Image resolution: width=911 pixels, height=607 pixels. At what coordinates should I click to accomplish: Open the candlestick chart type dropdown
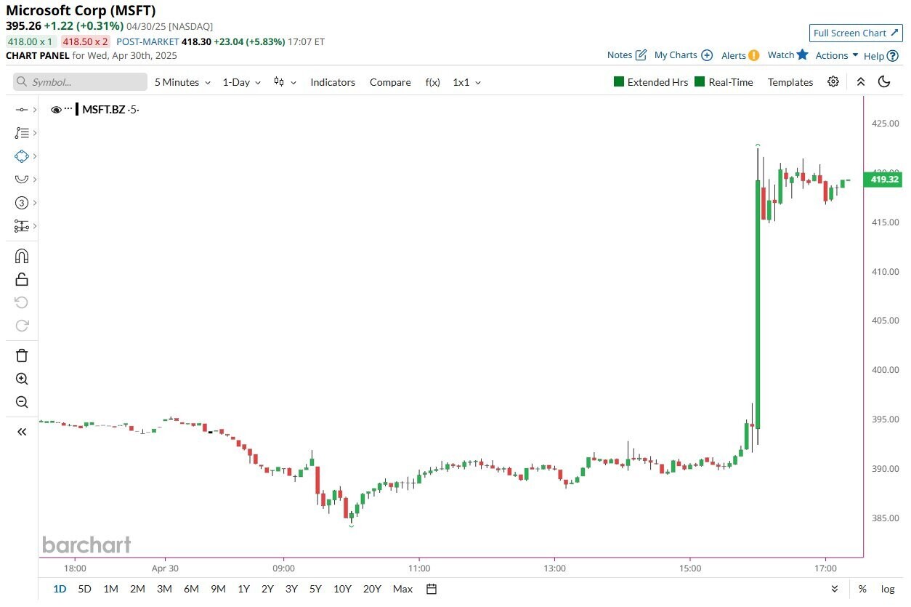point(285,82)
